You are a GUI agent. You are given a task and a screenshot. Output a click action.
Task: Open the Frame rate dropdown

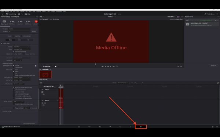(17, 60)
